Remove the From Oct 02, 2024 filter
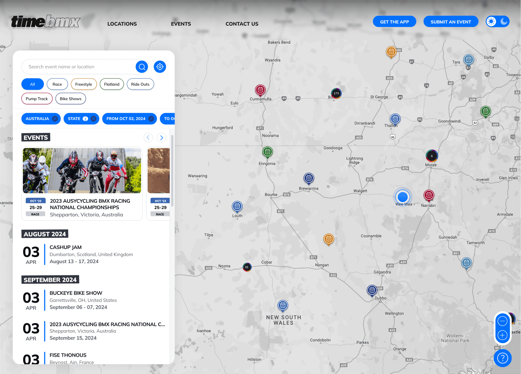Viewport: 521px width, 374px height. [x=151, y=119]
